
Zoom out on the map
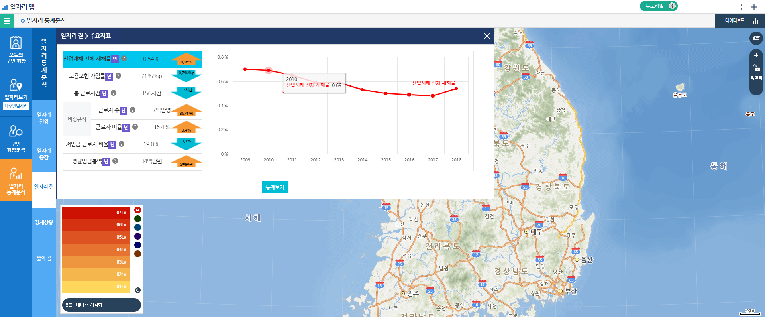point(756,89)
